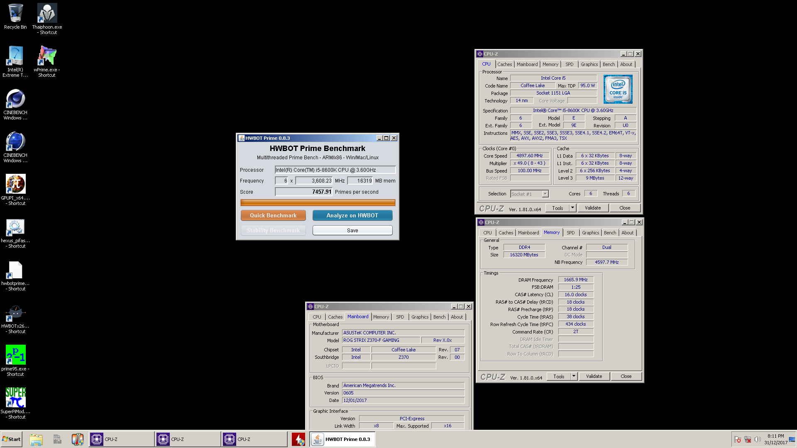Click the second pinned taskbar program icon

coord(57,439)
